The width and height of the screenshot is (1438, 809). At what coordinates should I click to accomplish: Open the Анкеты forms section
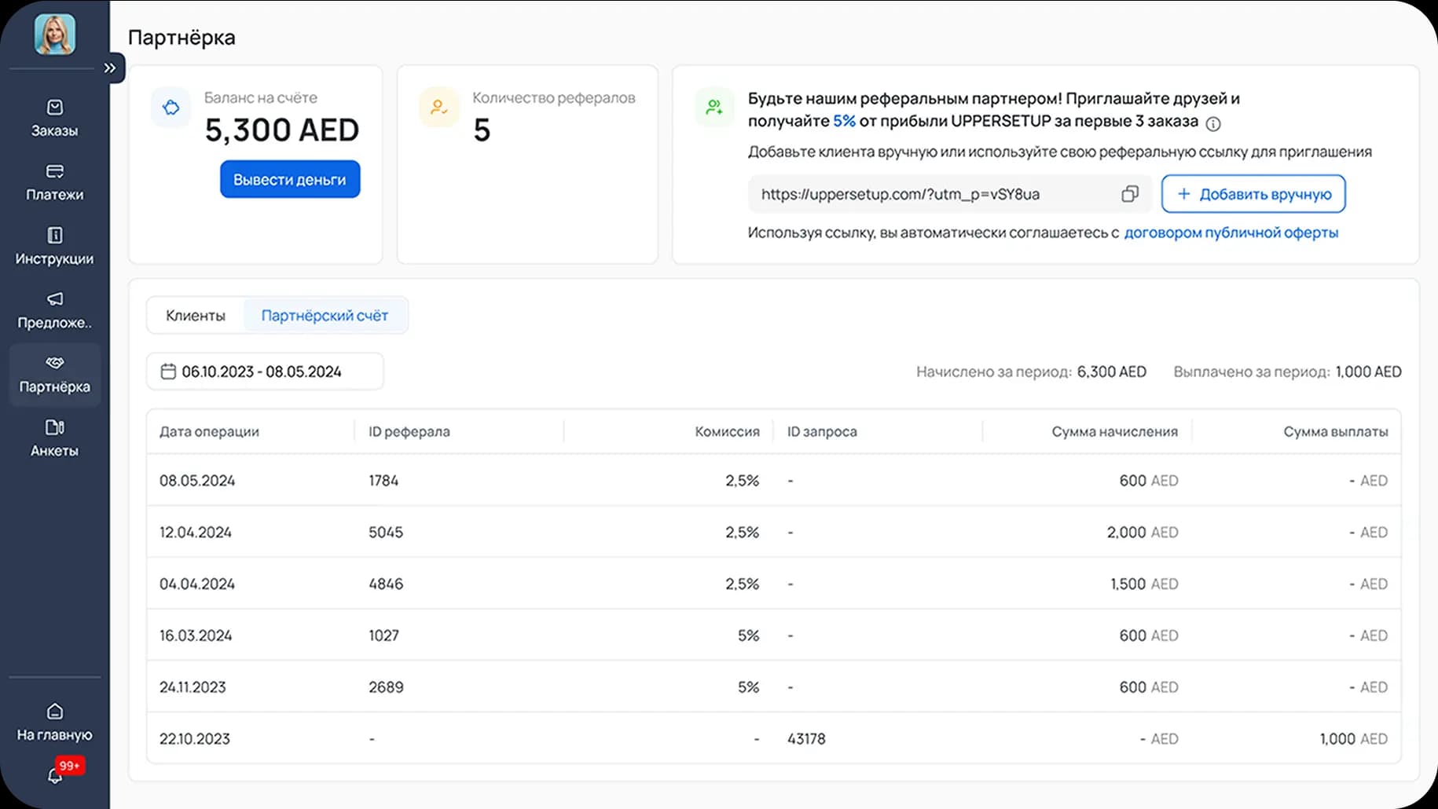tap(54, 437)
